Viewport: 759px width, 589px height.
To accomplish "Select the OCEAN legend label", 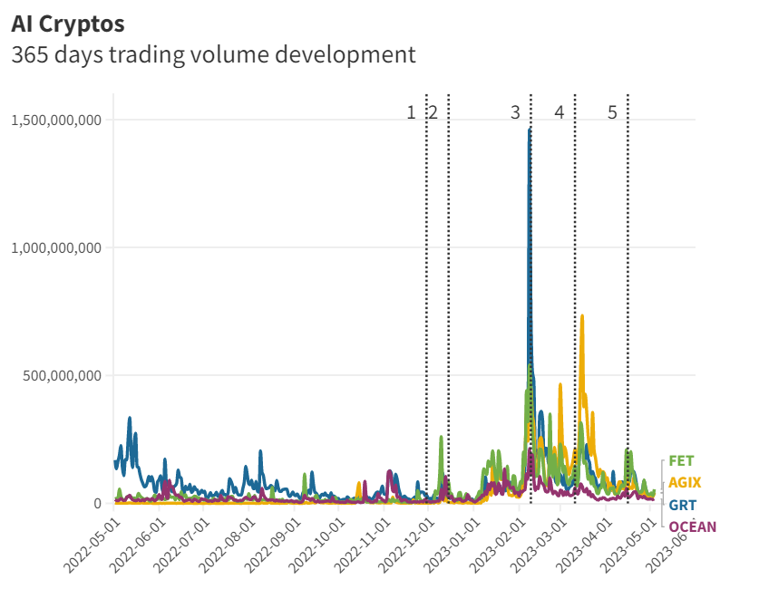I will pos(693,526).
